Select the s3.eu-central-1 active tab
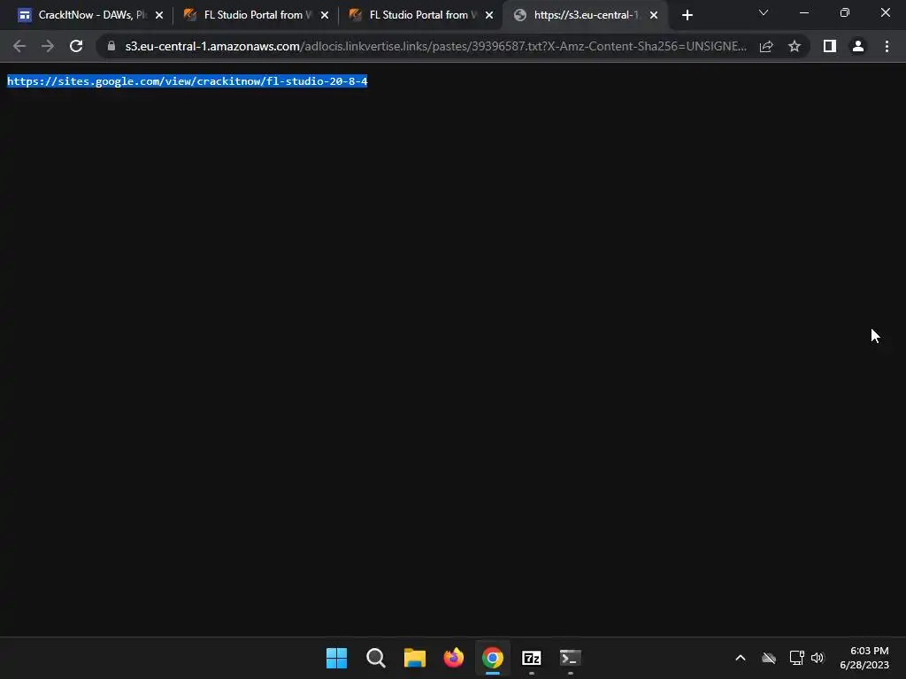Screen dimensions: 906x679 point(585,15)
